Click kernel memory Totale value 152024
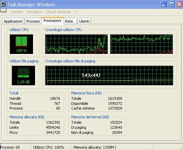183x150 pixels. (x=116, y=122)
